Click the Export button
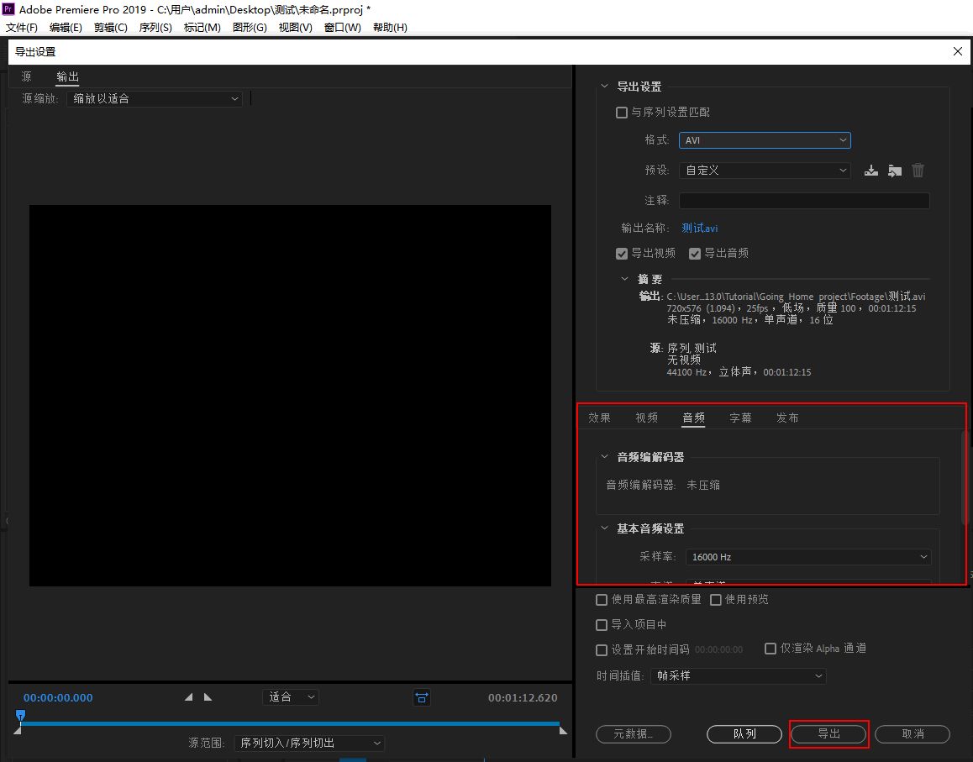The image size is (973, 762). coord(828,734)
